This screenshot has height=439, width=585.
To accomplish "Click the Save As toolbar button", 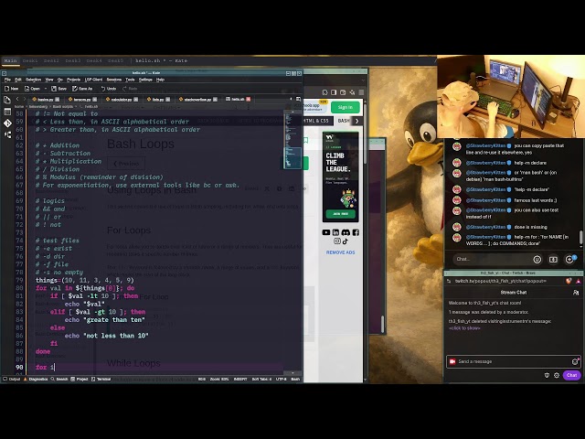I will [82, 89].
